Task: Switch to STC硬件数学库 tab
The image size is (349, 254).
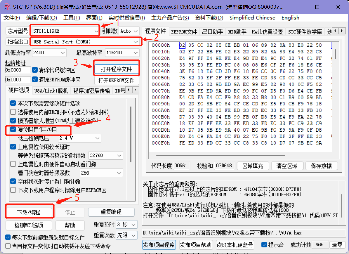Action: pos(305,32)
